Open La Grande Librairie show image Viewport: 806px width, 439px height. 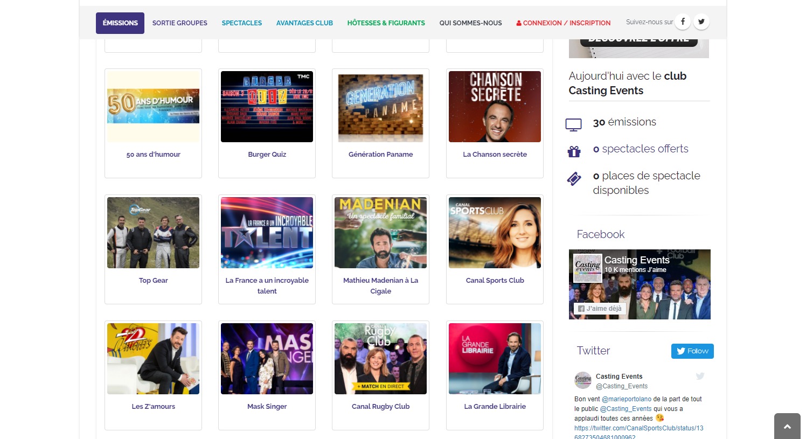495,359
